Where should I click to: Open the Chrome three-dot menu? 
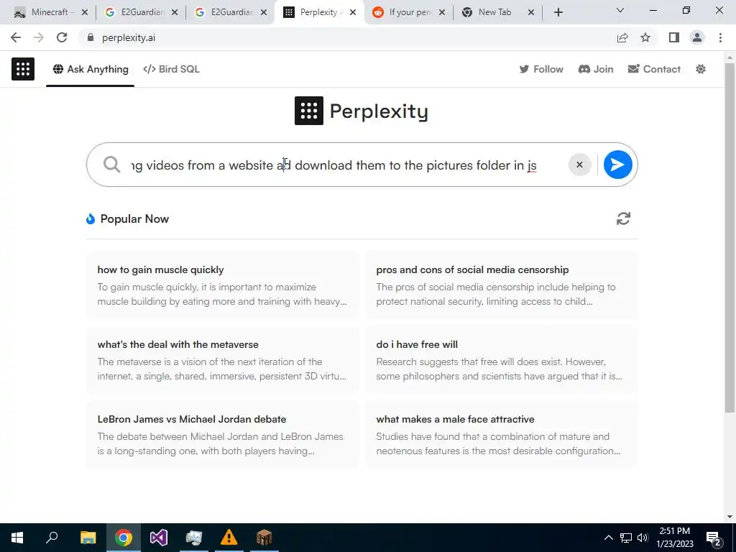pos(720,37)
